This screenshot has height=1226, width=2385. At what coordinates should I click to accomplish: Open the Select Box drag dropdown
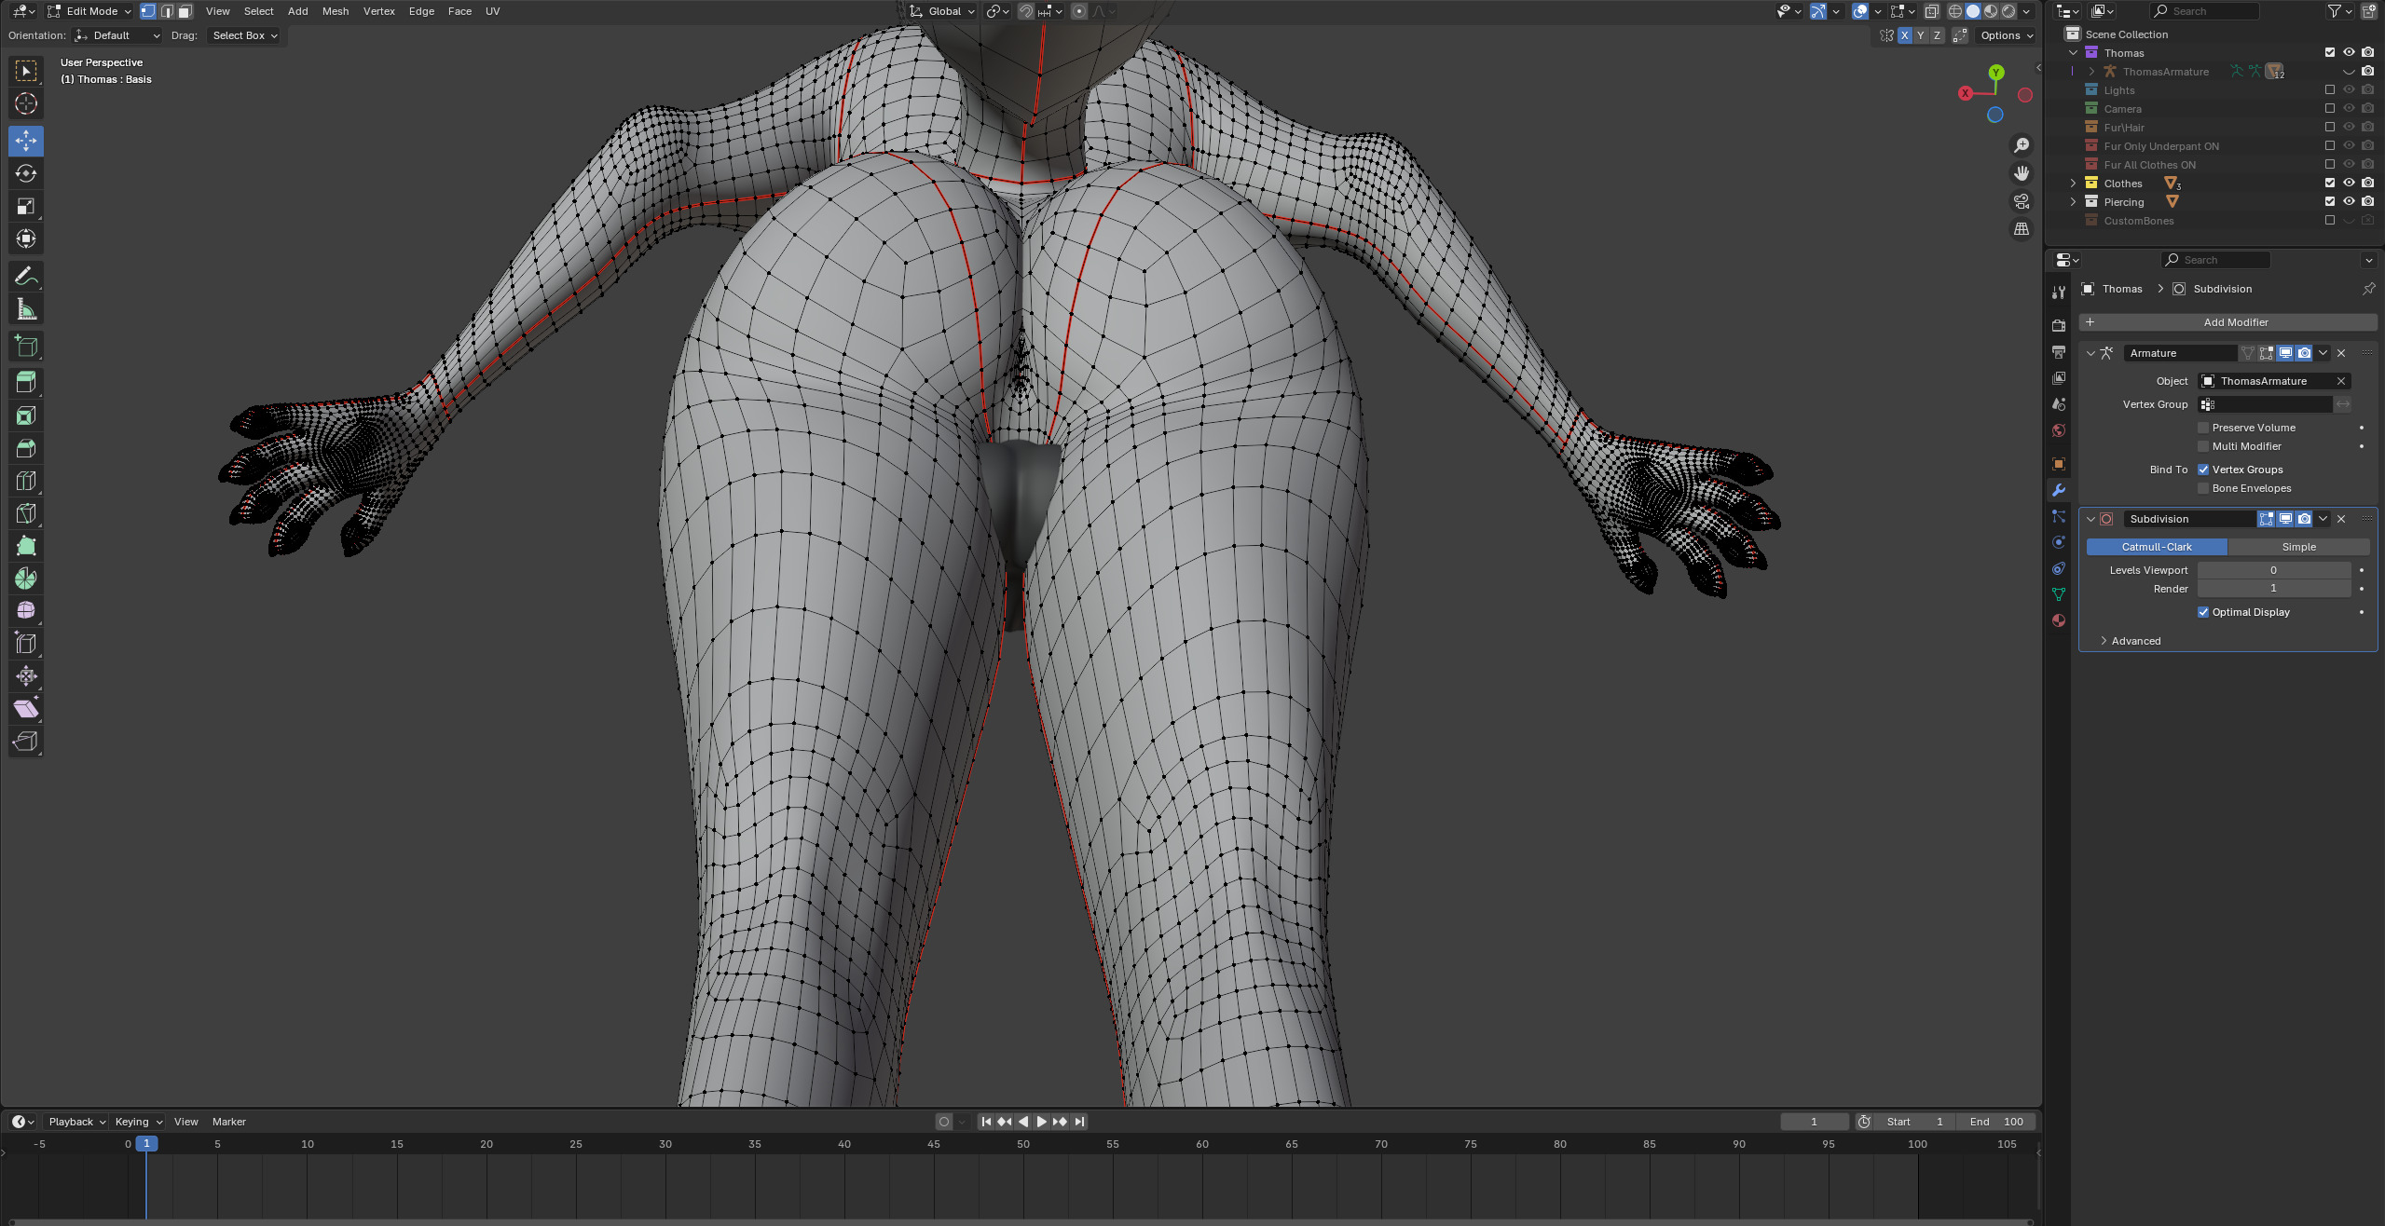[244, 35]
